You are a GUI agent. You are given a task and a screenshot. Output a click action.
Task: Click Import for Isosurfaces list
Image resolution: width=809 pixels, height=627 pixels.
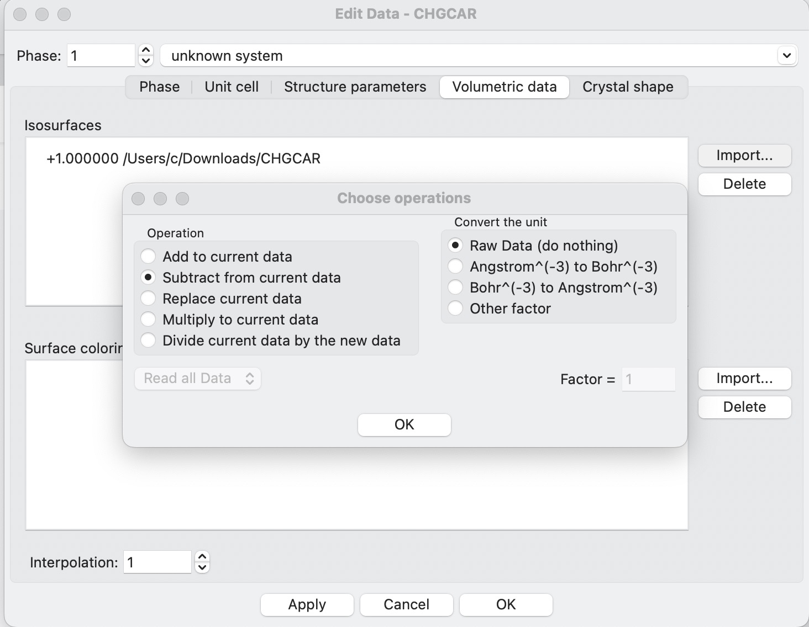[x=744, y=156]
